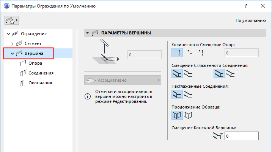Image resolution: width=272 pixels, height=152 pixels.
Task: Click the end vertex offset input field
Action: (241, 136)
